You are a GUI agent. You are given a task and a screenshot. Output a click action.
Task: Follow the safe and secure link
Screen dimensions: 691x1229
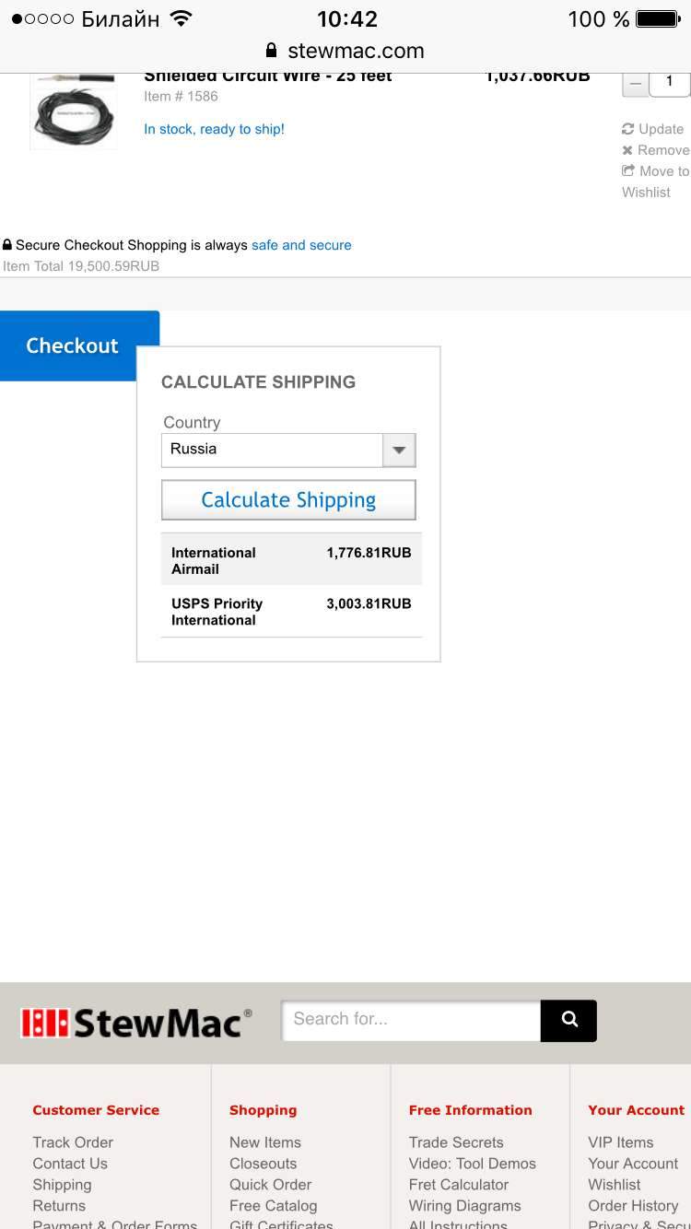(301, 245)
